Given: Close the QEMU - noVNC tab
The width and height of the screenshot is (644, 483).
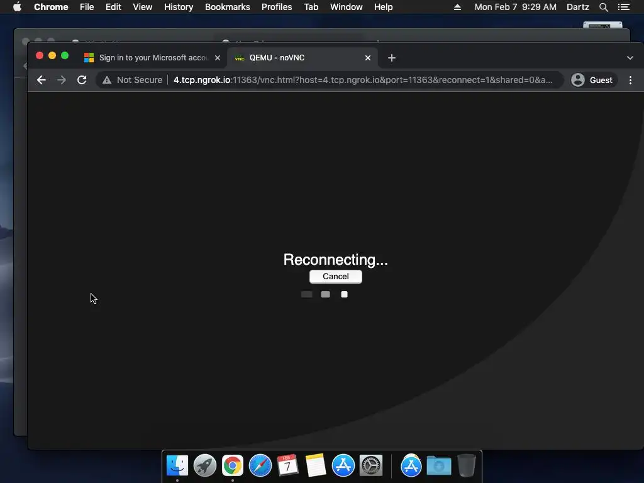Looking at the screenshot, I should tap(368, 58).
